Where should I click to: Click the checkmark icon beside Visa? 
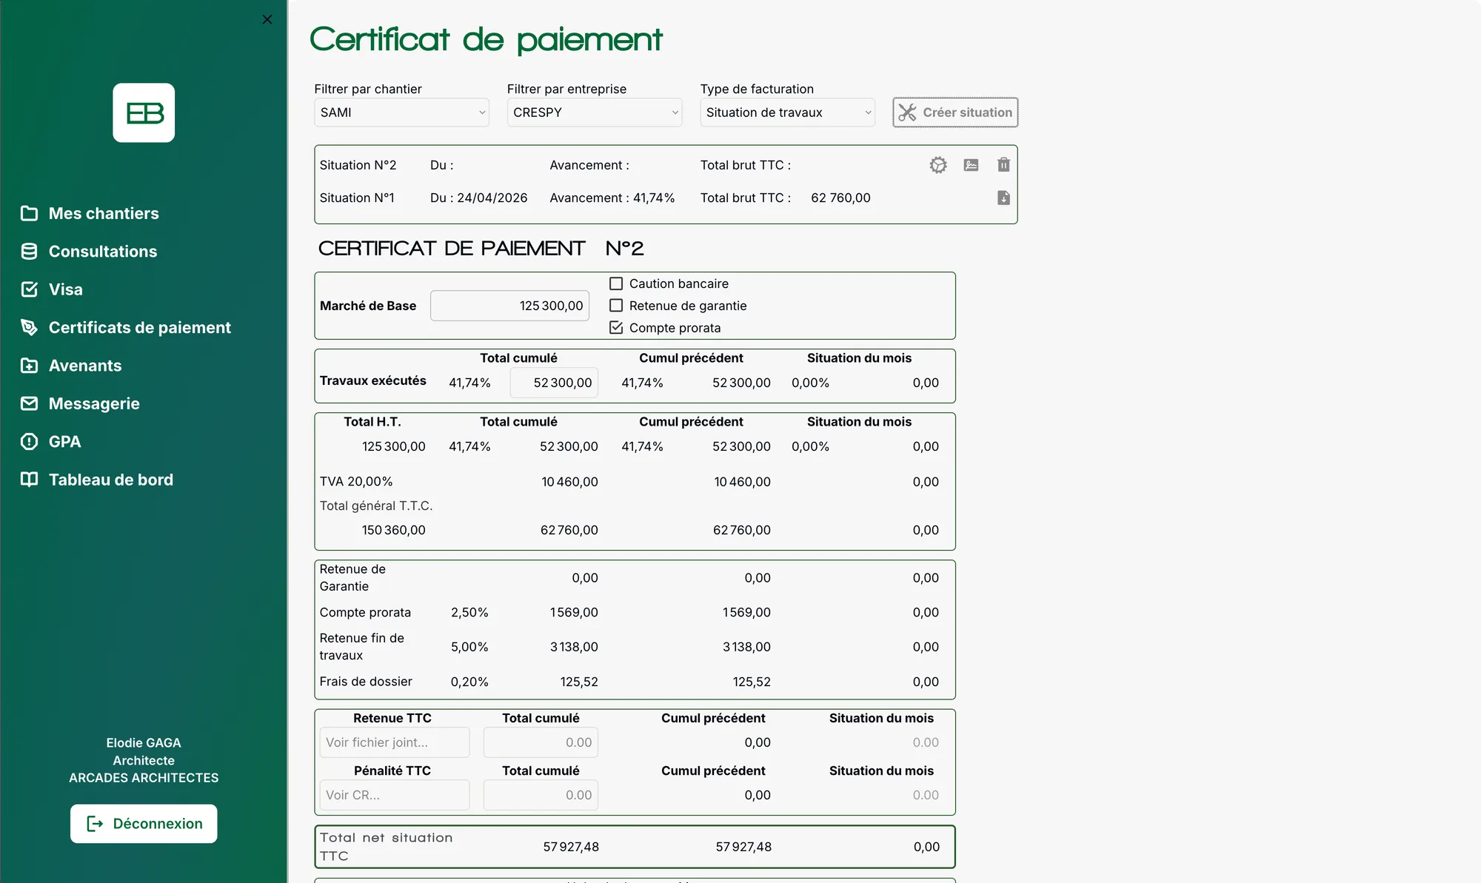[29, 289]
